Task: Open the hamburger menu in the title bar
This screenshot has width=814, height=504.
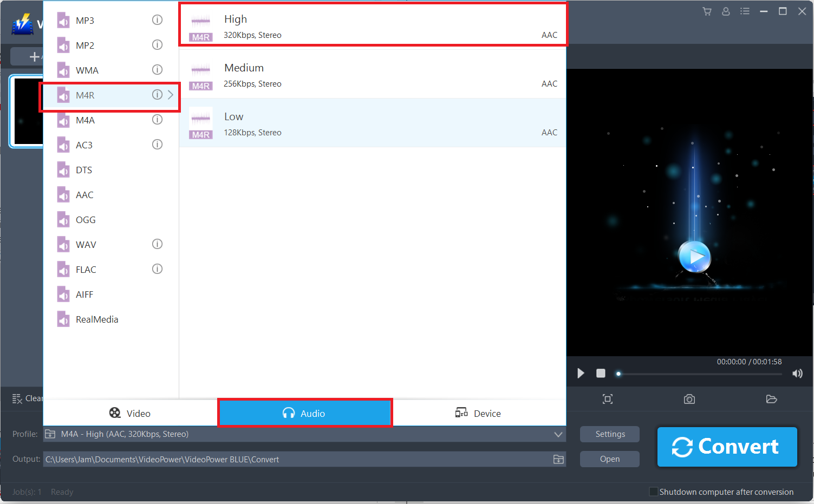Action: coord(745,11)
